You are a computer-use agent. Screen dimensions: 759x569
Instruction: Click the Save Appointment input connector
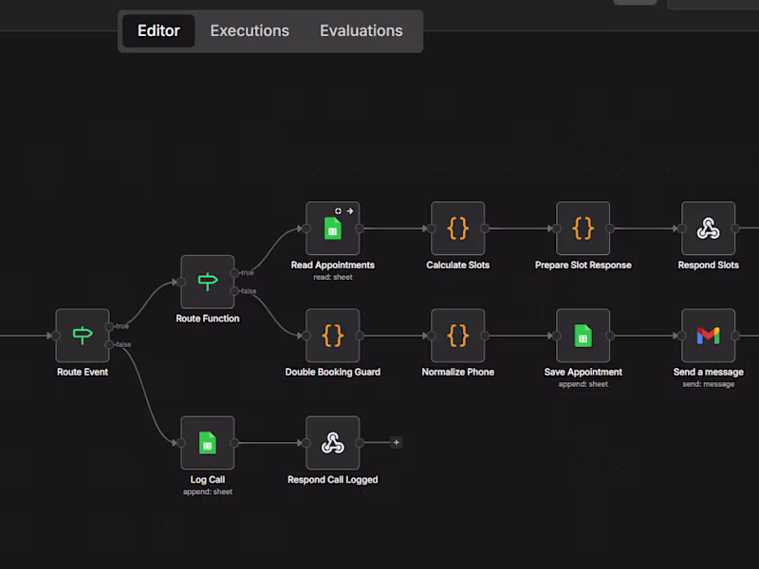coord(556,336)
